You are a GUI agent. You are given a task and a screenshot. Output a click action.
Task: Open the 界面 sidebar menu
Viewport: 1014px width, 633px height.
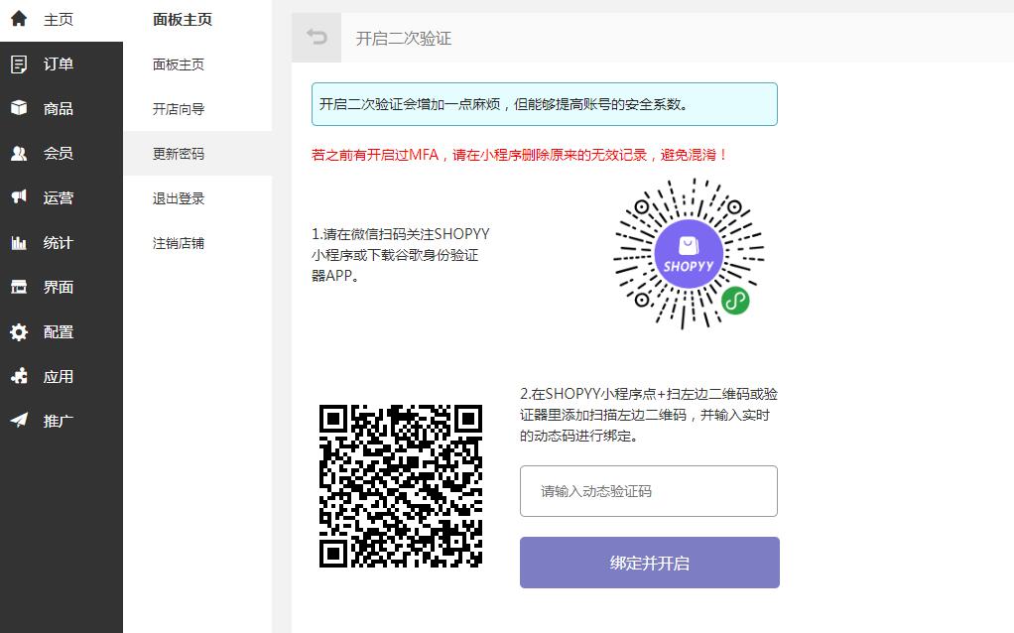[x=62, y=287]
